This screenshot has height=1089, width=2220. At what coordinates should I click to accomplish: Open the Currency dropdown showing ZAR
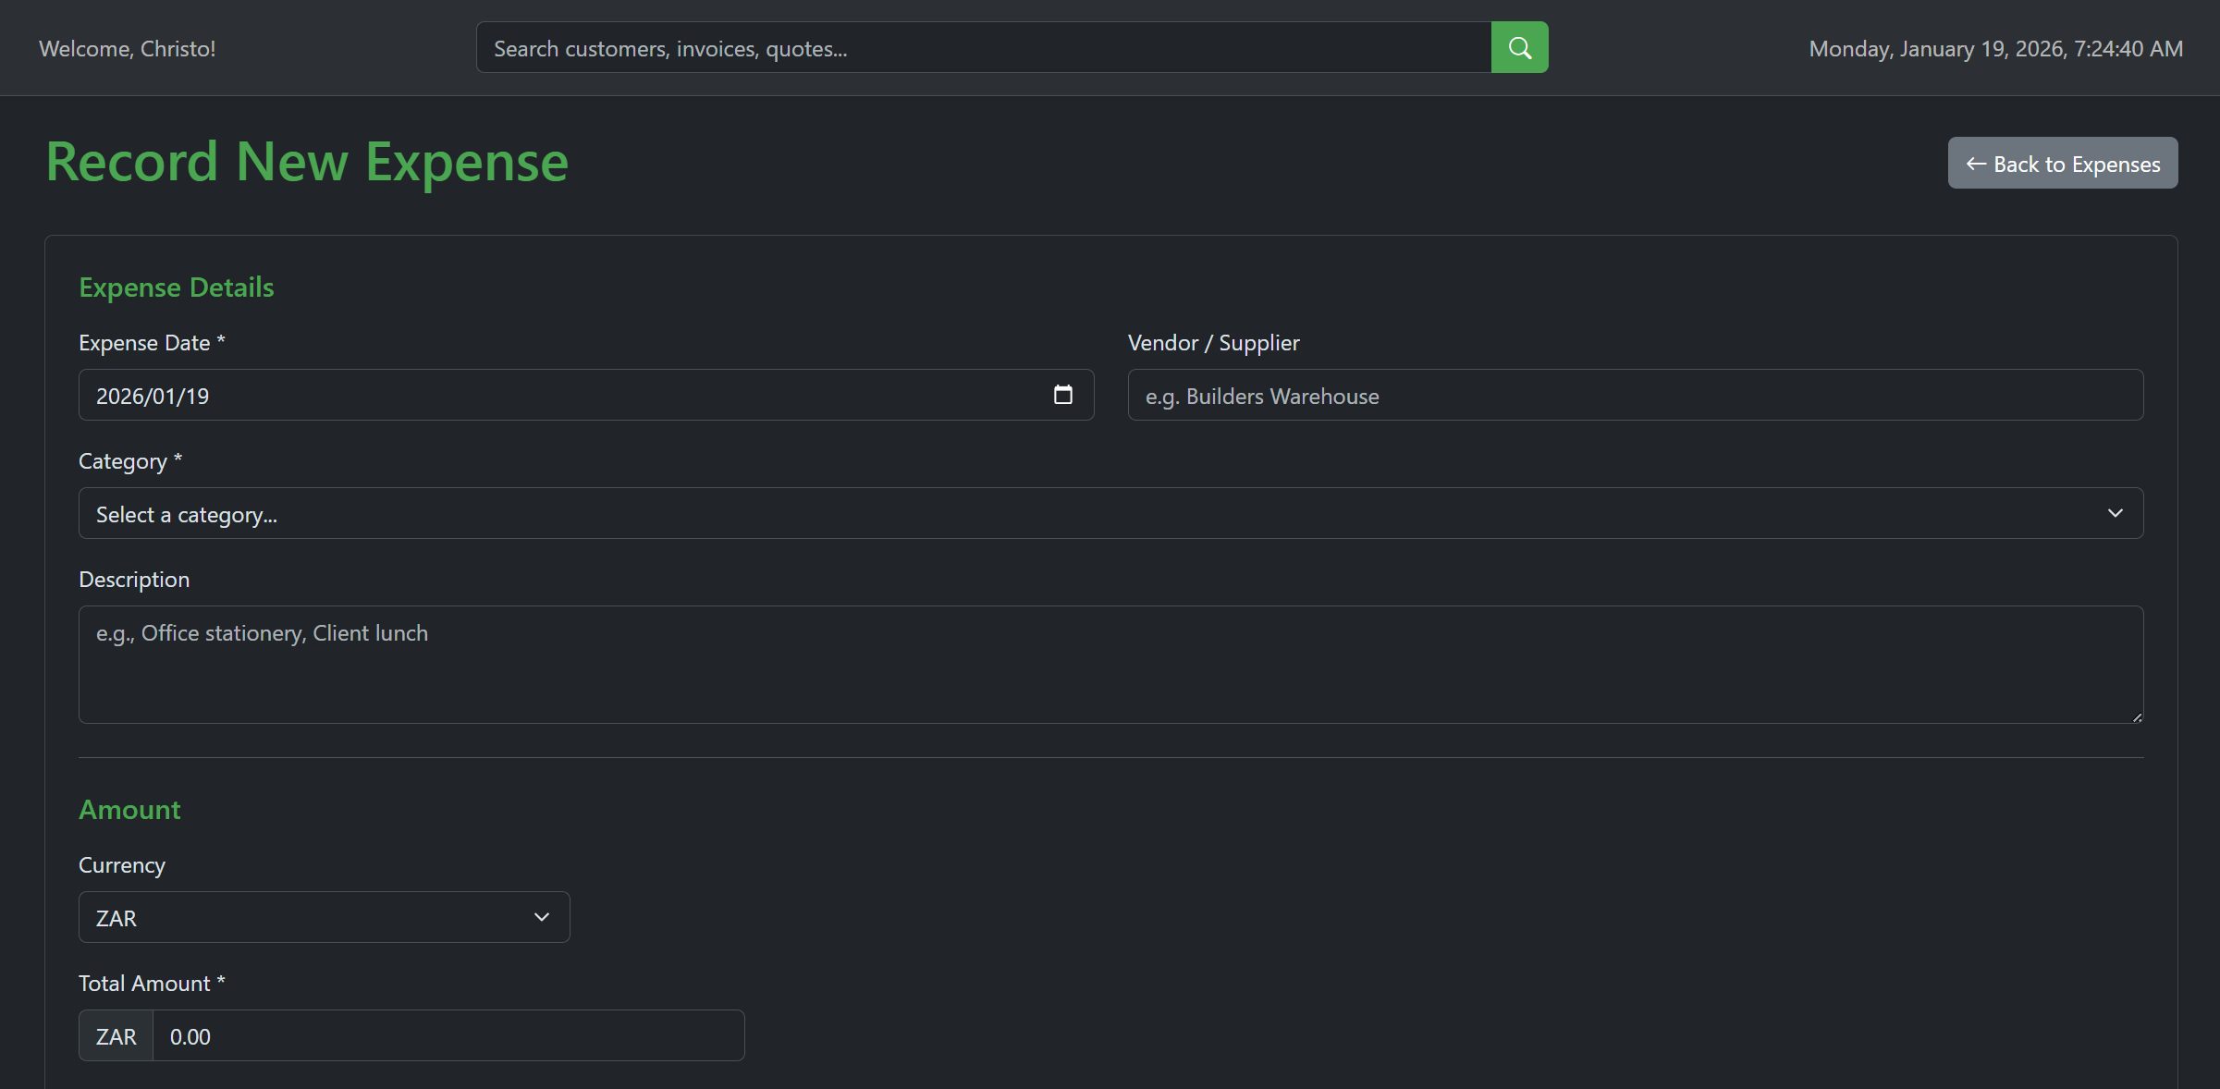click(x=324, y=918)
